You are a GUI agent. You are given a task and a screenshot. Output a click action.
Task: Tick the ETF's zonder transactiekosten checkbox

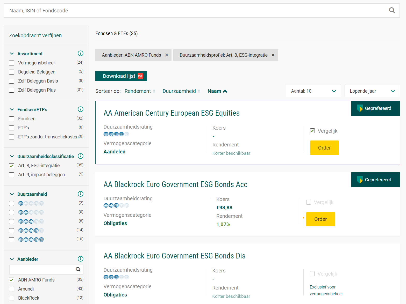click(x=11, y=137)
